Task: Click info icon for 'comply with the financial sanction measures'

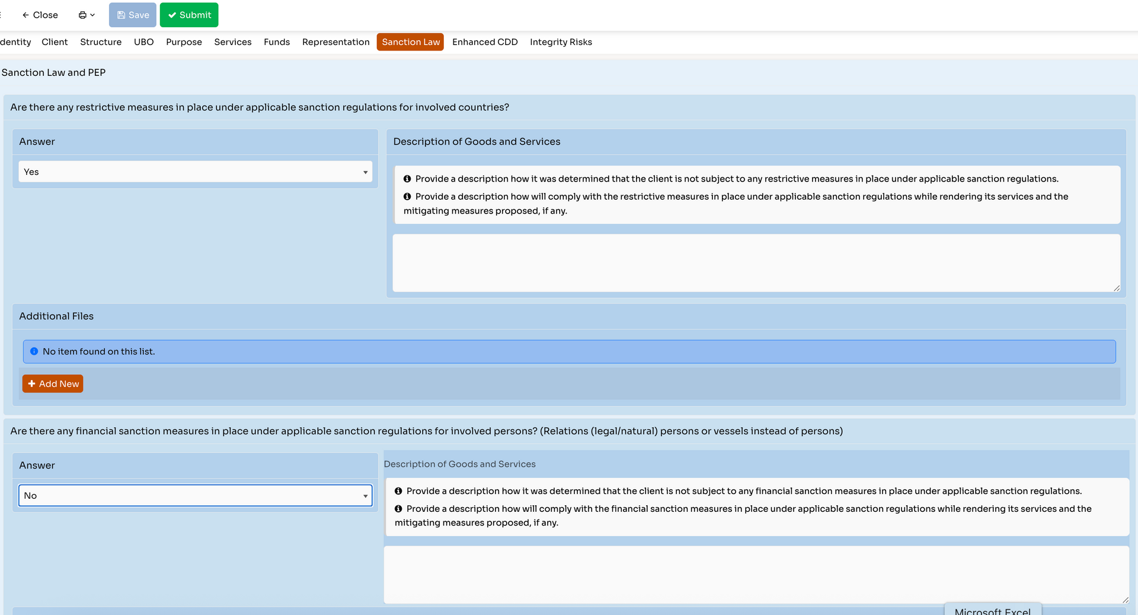Action: click(398, 509)
